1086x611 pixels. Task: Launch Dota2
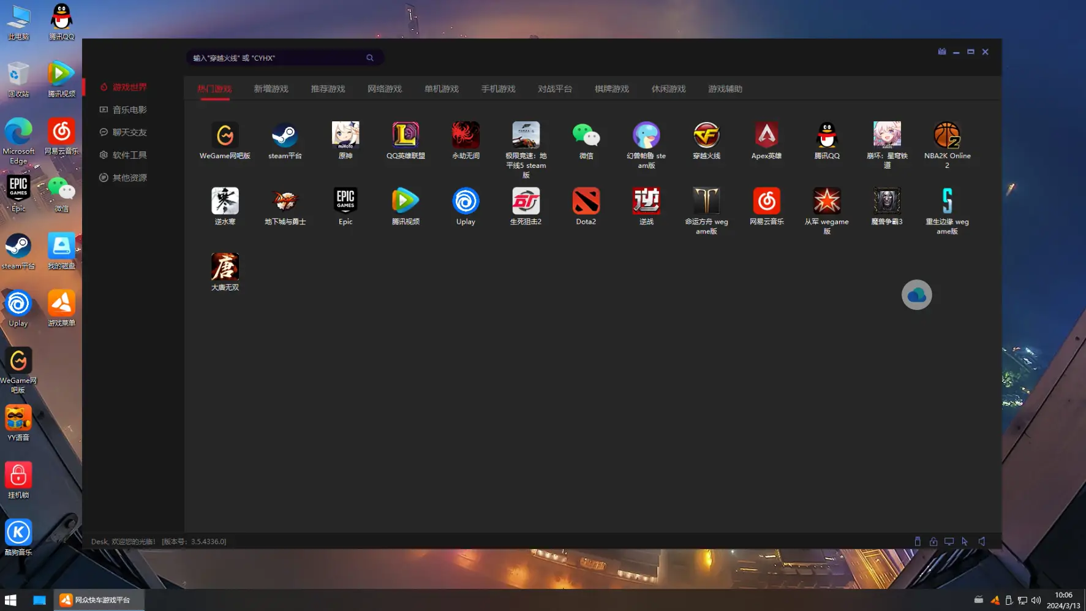point(586,207)
